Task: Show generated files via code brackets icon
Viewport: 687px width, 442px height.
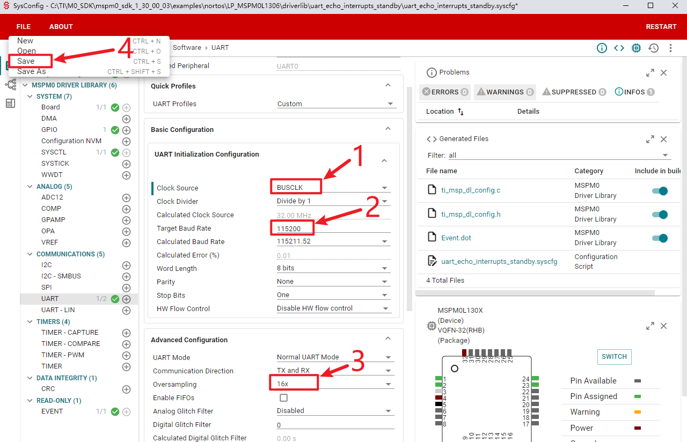Action: [619, 48]
